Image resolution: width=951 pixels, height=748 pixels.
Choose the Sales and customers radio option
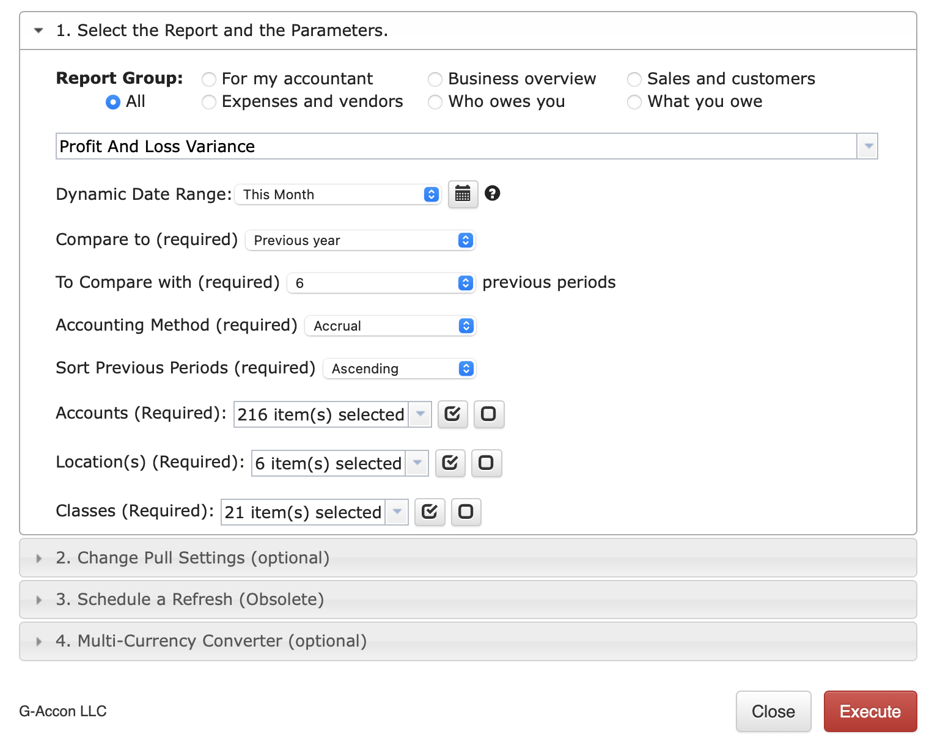tap(634, 79)
